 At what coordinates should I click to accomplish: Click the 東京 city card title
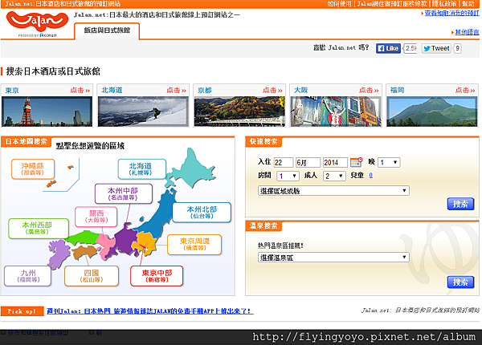(x=12, y=90)
